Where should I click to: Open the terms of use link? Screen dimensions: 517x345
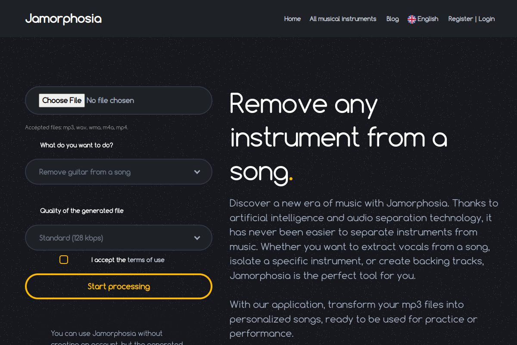[x=146, y=260]
